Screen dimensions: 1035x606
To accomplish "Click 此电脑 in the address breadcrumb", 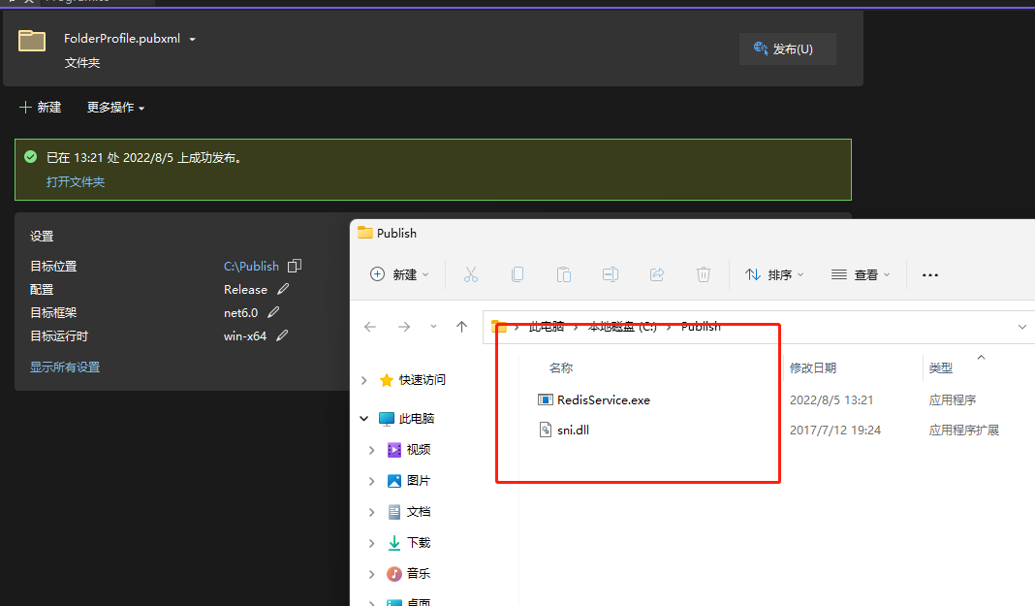I will [x=546, y=326].
